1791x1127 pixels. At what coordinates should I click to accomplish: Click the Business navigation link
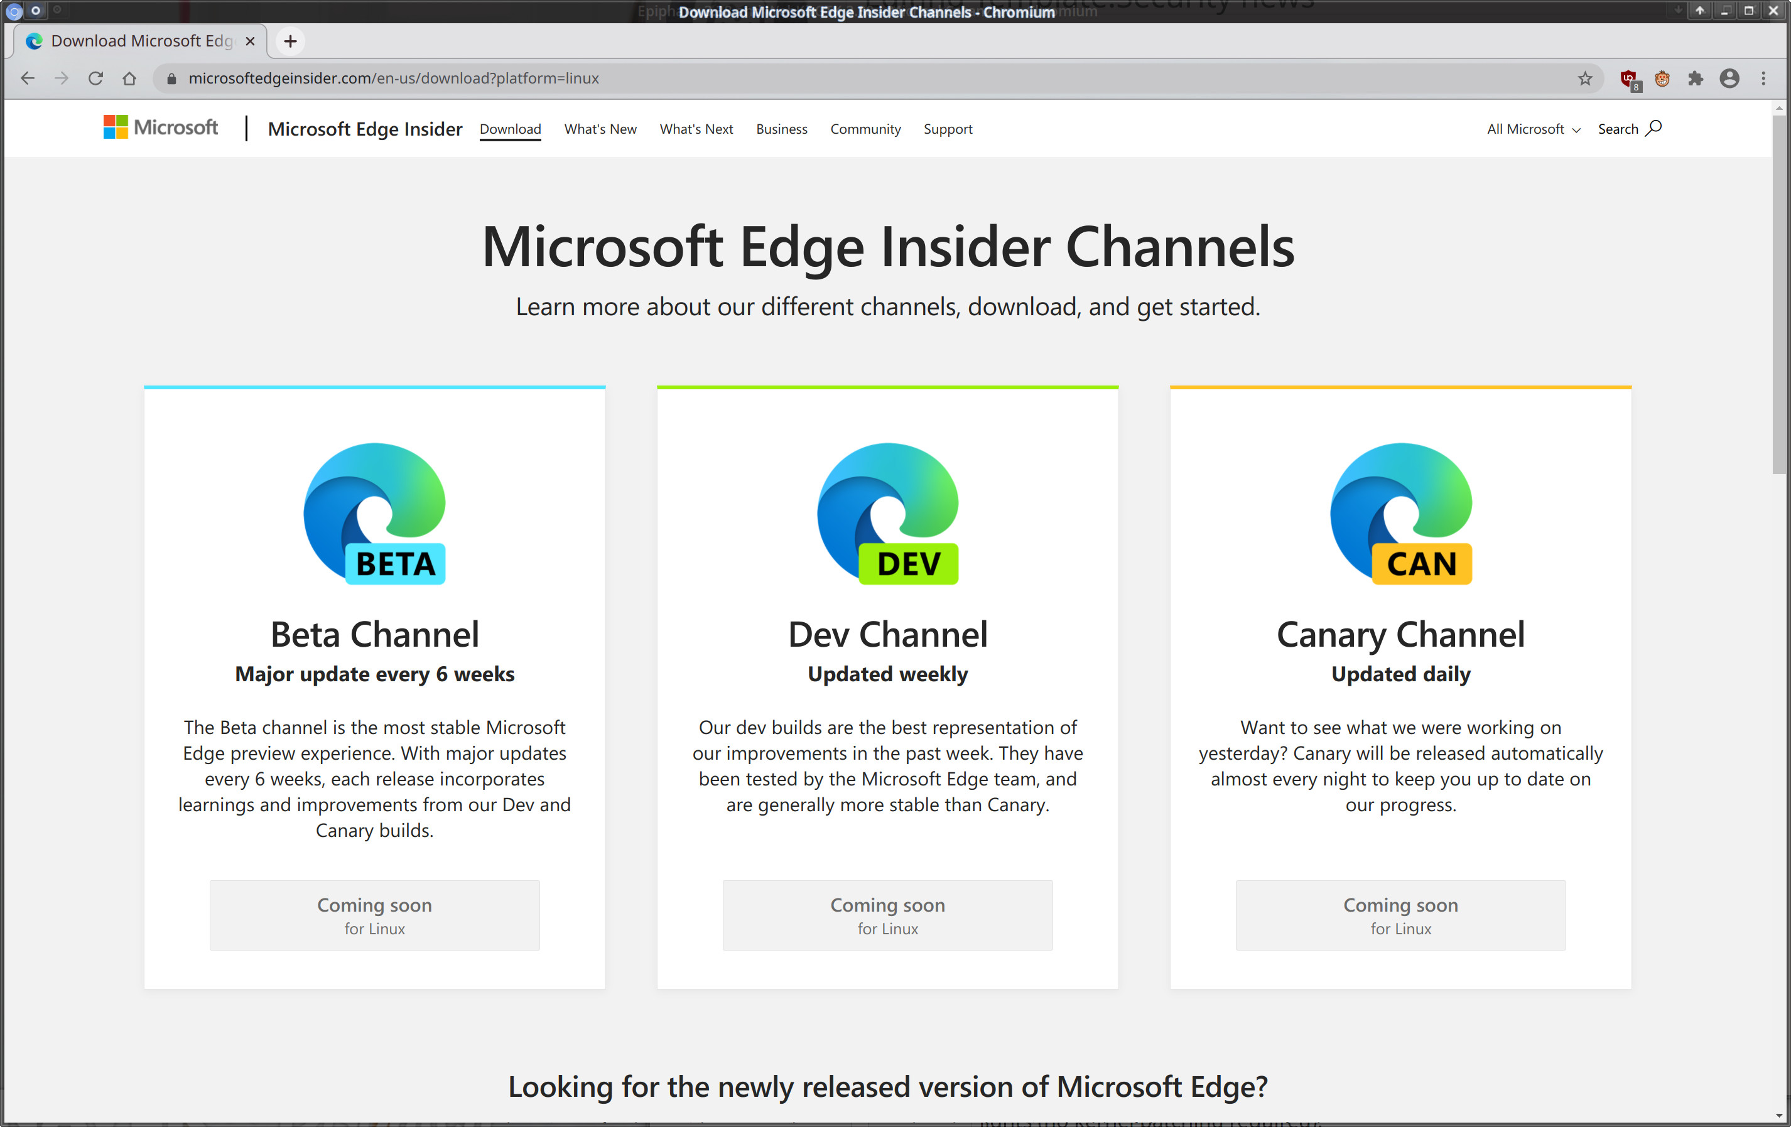point(782,129)
